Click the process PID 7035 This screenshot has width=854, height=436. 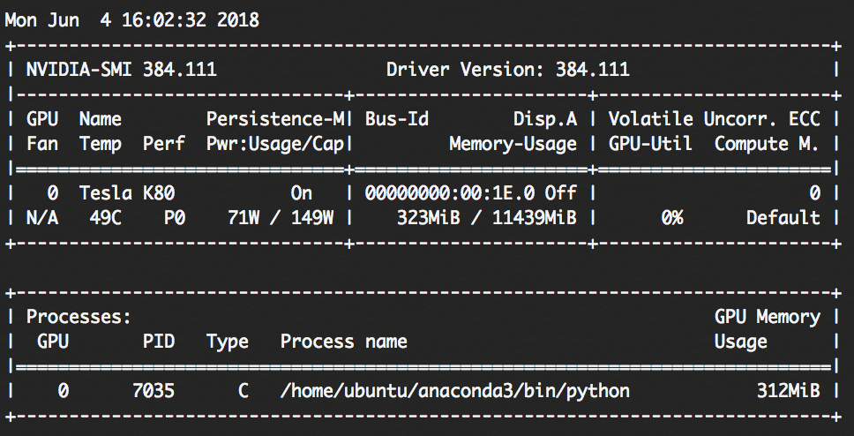click(154, 391)
